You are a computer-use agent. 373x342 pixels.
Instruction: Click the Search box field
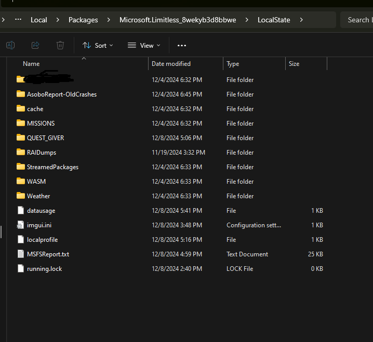tap(357, 20)
